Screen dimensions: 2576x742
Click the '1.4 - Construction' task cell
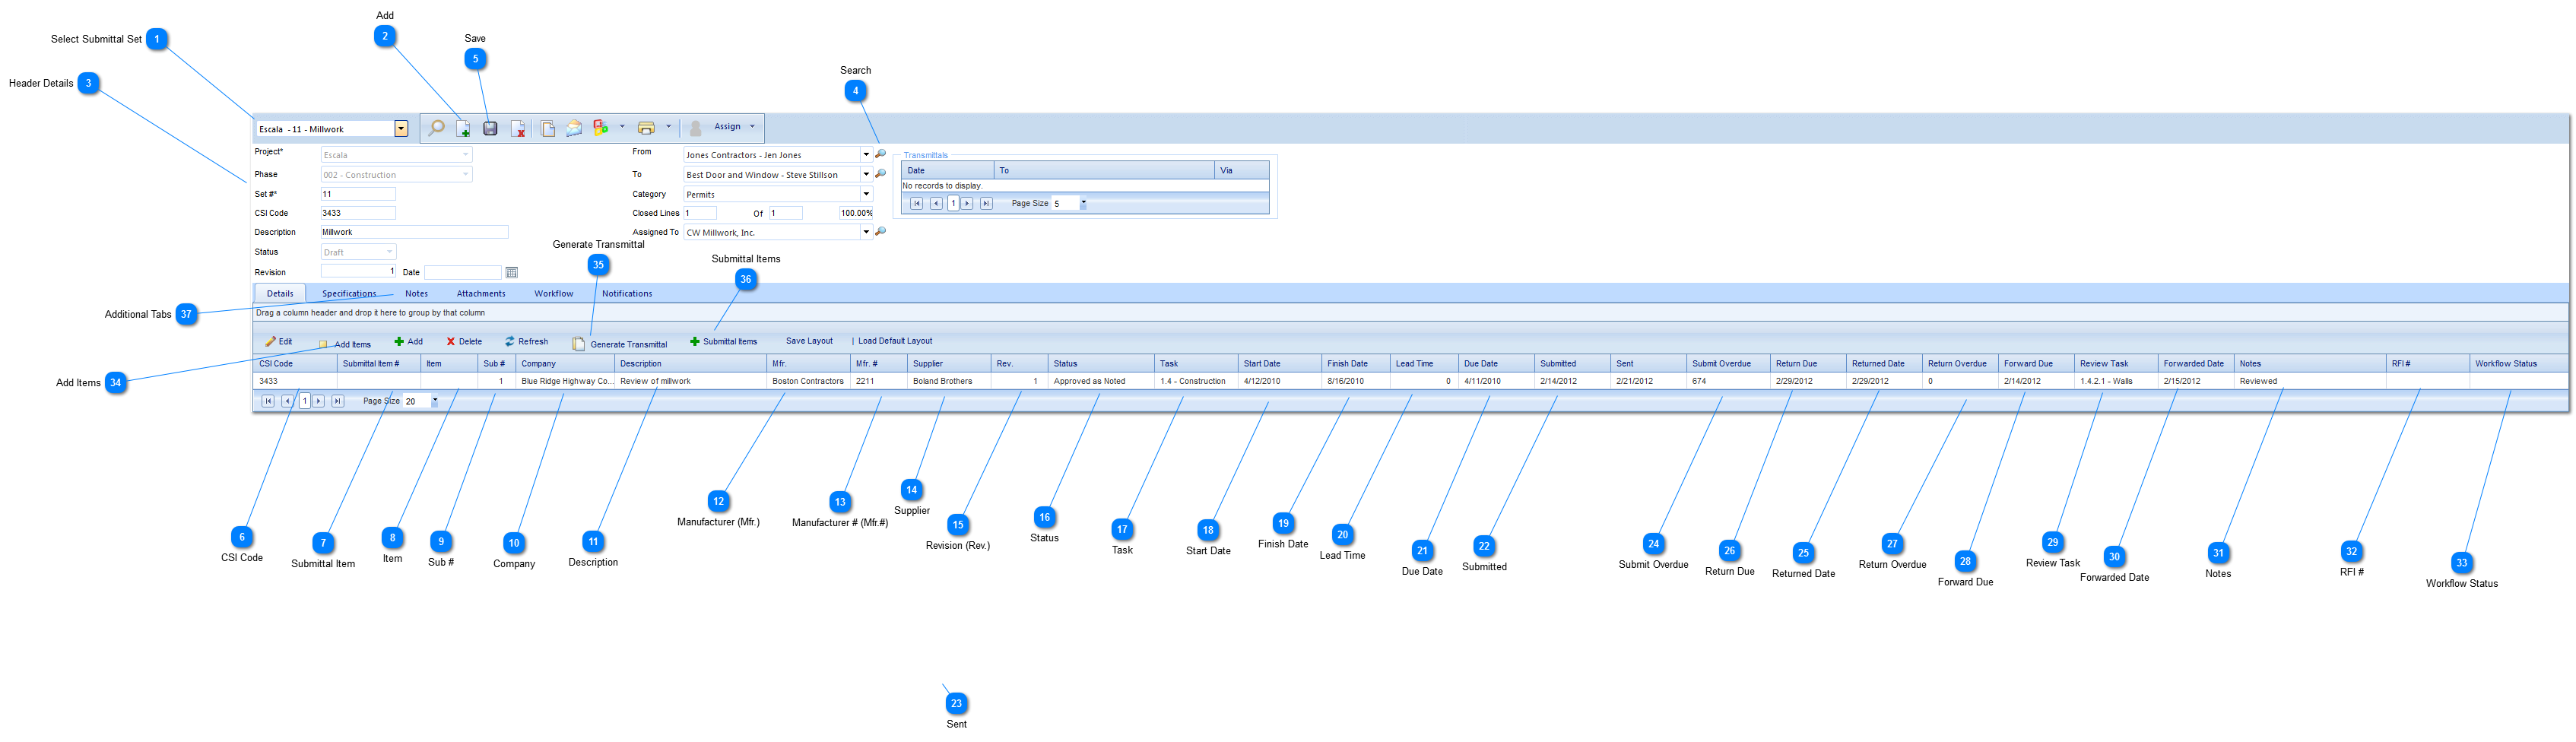click(x=1196, y=381)
